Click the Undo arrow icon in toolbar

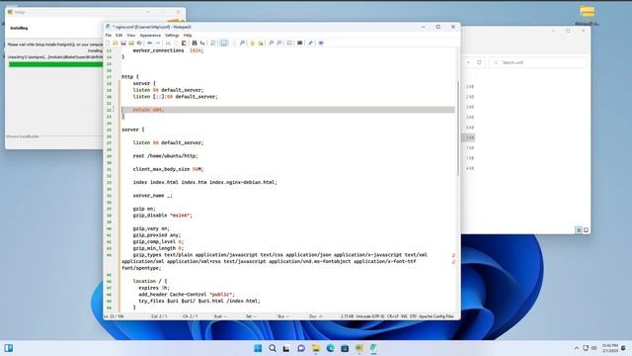[x=149, y=43]
